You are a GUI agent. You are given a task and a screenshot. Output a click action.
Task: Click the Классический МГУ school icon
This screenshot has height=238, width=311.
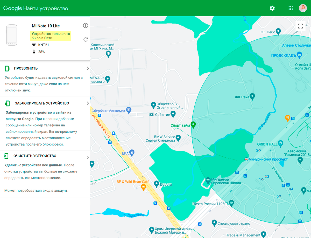coord(109,54)
